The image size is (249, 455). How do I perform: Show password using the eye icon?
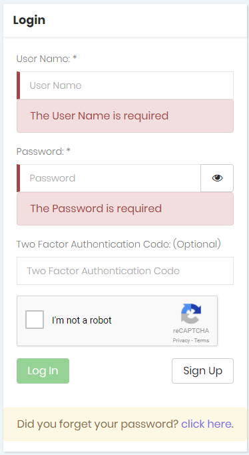[217, 178]
